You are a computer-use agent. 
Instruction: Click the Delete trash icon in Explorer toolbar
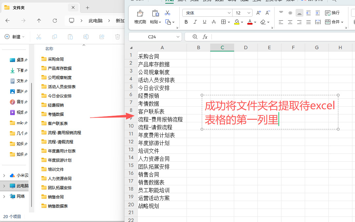(x=118, y=37)
